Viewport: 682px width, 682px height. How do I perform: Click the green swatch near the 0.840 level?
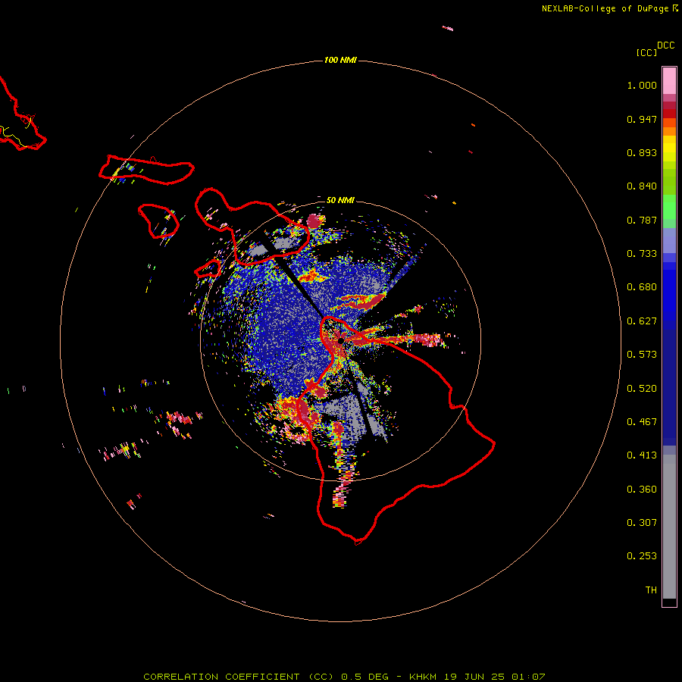[x=669, y=182]
